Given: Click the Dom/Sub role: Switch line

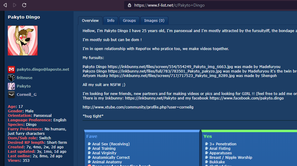Looking at the screenshot, I should (x=29, y=138).
